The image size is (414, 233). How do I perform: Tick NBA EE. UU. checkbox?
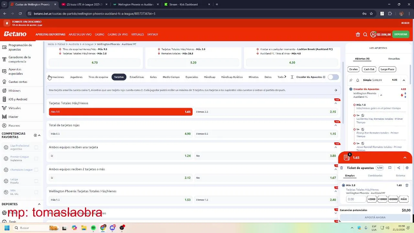point(36,192)
